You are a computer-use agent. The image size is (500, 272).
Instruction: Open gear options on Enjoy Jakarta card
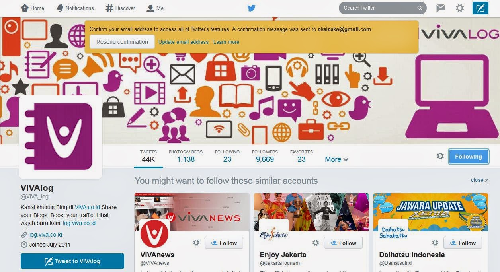point(316,243)
